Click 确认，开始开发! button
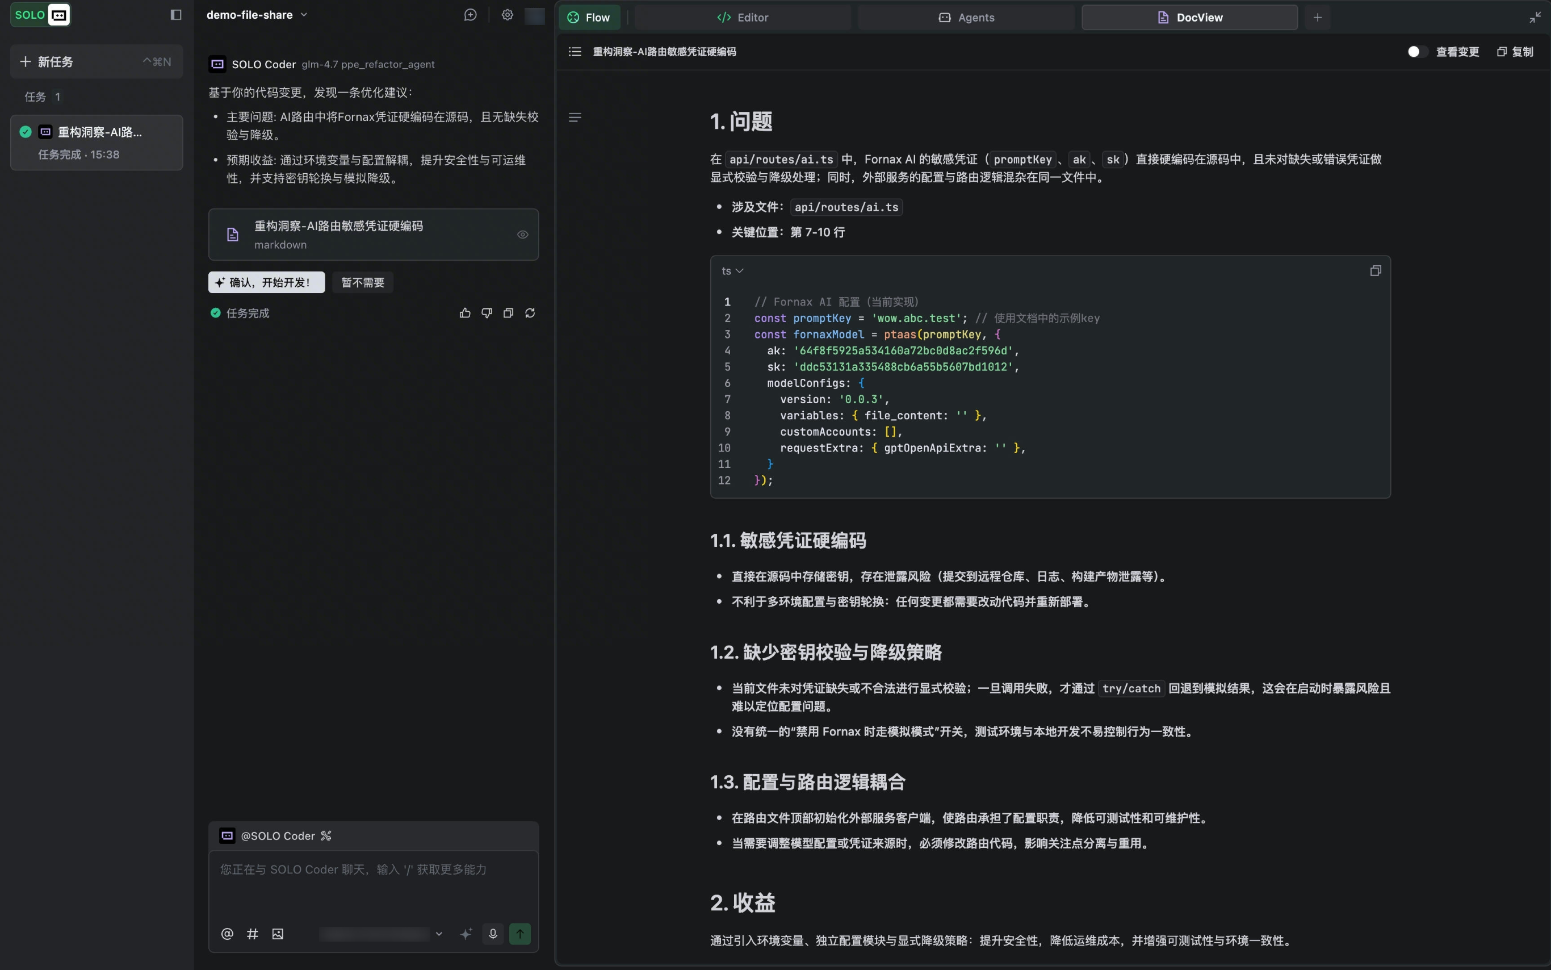1551x970 pixels. (x=266, y=282)
